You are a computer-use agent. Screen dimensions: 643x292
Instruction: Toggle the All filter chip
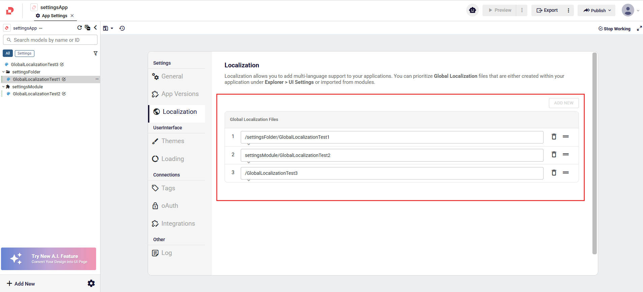point(8,54)
